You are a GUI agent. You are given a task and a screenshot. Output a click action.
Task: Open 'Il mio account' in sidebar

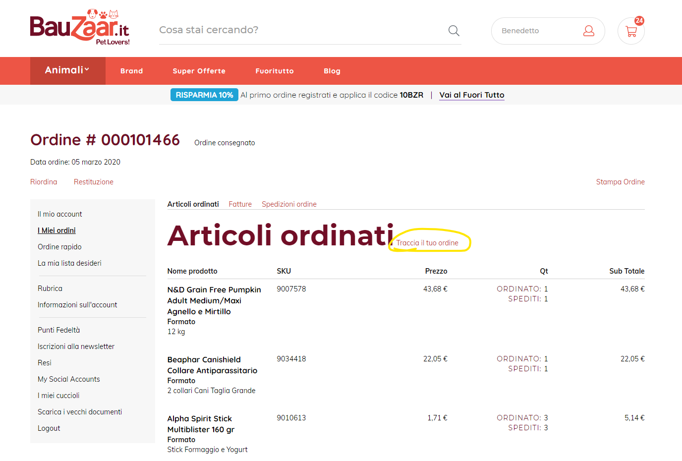coord(60,214)
